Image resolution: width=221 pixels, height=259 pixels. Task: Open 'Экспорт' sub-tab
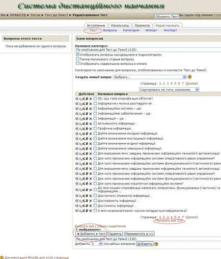coord(170,30)
